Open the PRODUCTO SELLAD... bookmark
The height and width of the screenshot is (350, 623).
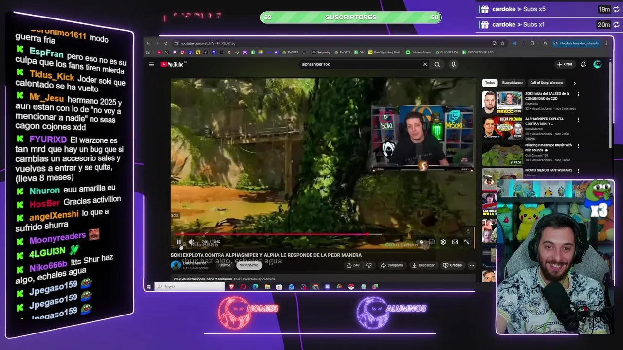tap(478, 52)
